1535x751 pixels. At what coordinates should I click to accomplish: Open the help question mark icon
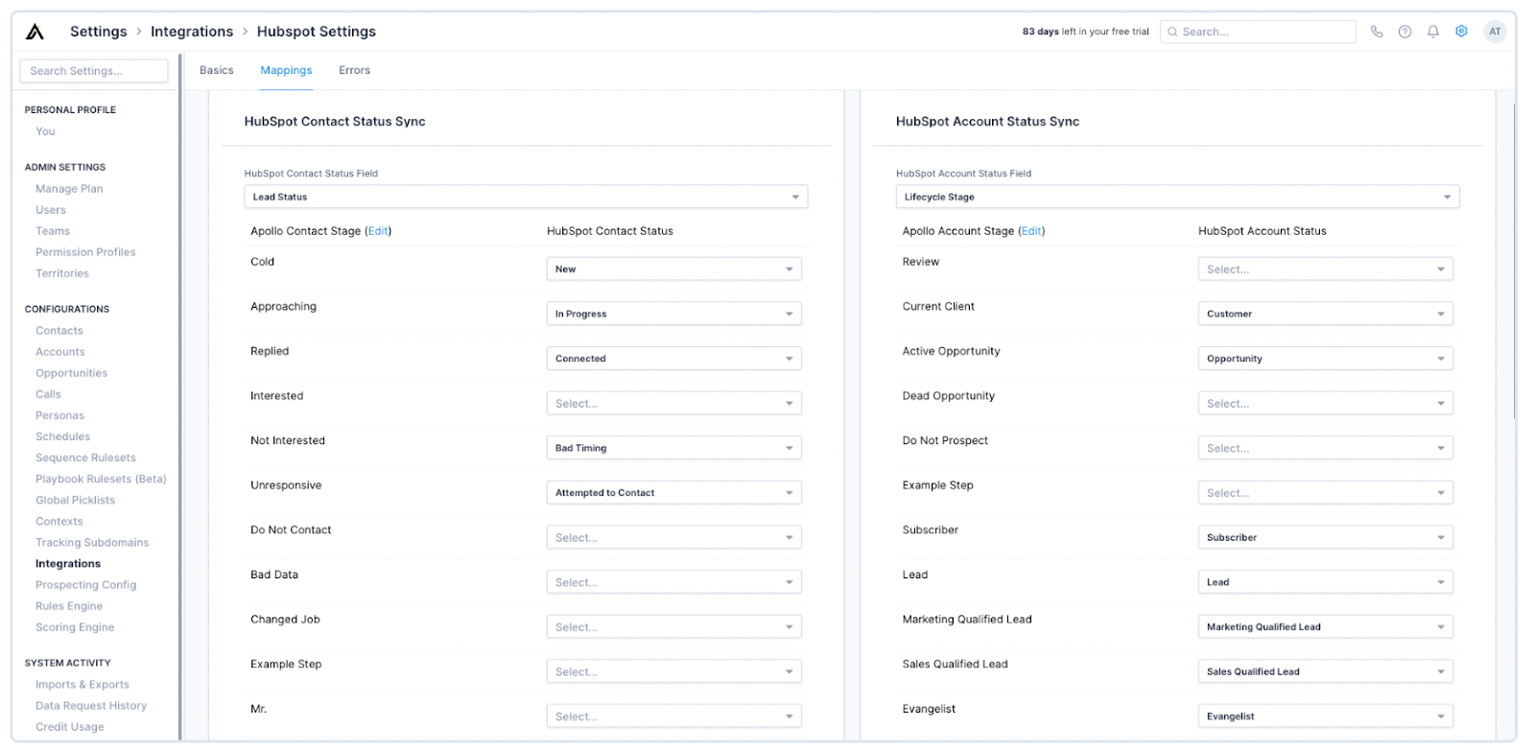pyautogui.click(x=1405, y=32)
